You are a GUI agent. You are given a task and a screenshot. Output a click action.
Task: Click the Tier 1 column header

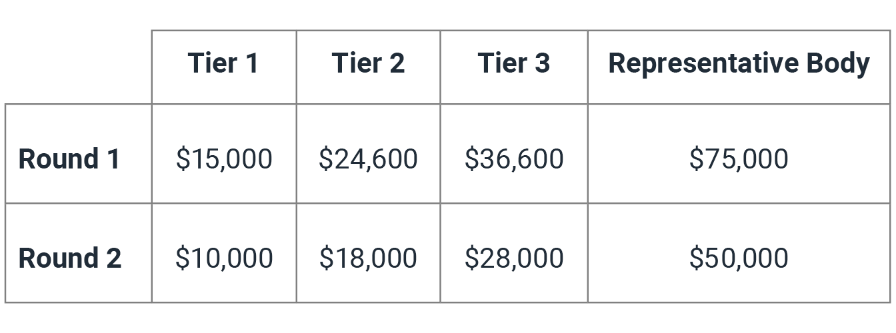pyautogui.click(x=223, y=67)
